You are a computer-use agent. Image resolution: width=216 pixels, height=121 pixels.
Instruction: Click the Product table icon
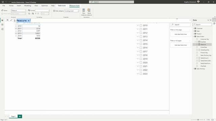point(195,34)
